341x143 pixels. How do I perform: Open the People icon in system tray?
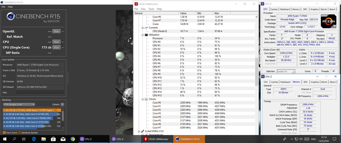pyautogui.click(x=285, y=139)
